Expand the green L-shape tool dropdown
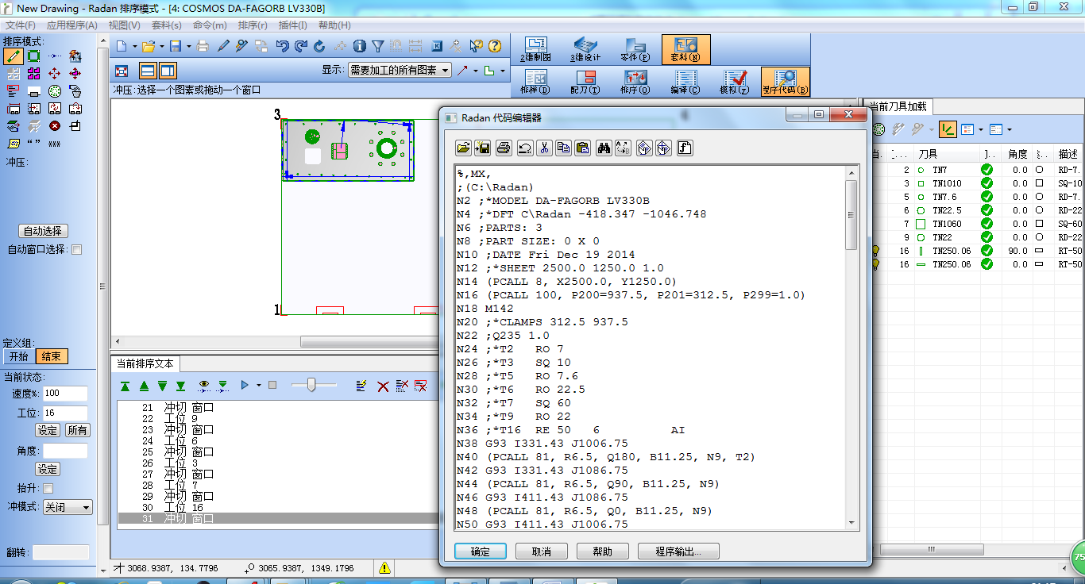This screenshot has width=1085, height=584. [503, 71]
